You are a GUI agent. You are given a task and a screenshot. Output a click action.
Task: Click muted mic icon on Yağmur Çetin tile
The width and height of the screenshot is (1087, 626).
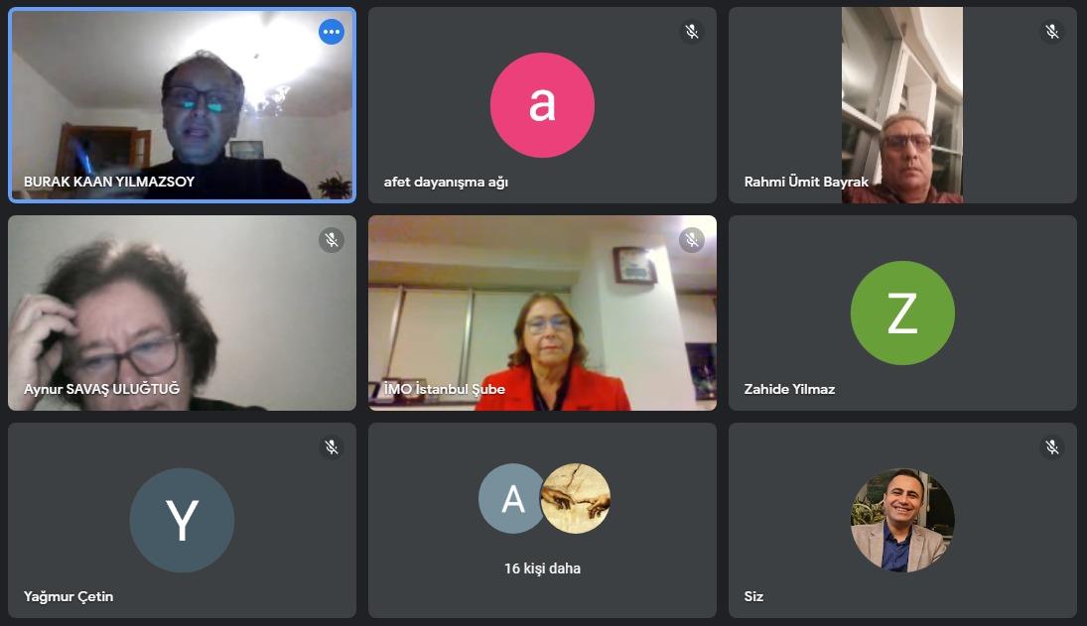332,447
